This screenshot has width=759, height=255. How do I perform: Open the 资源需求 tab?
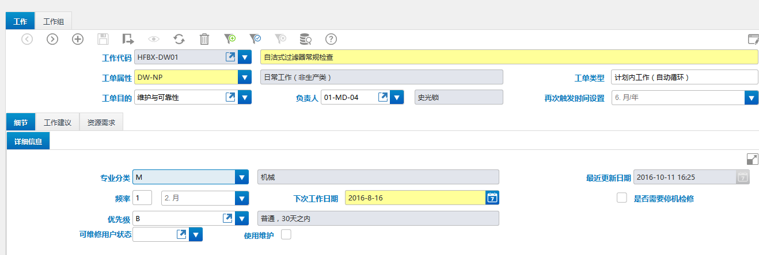[x=101, y=122]
